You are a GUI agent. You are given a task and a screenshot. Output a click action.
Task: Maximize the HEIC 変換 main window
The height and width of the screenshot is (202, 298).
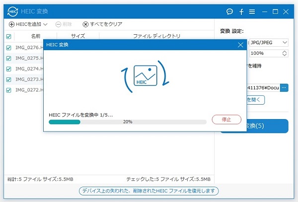pyautogui.click(x=275, y=12)
